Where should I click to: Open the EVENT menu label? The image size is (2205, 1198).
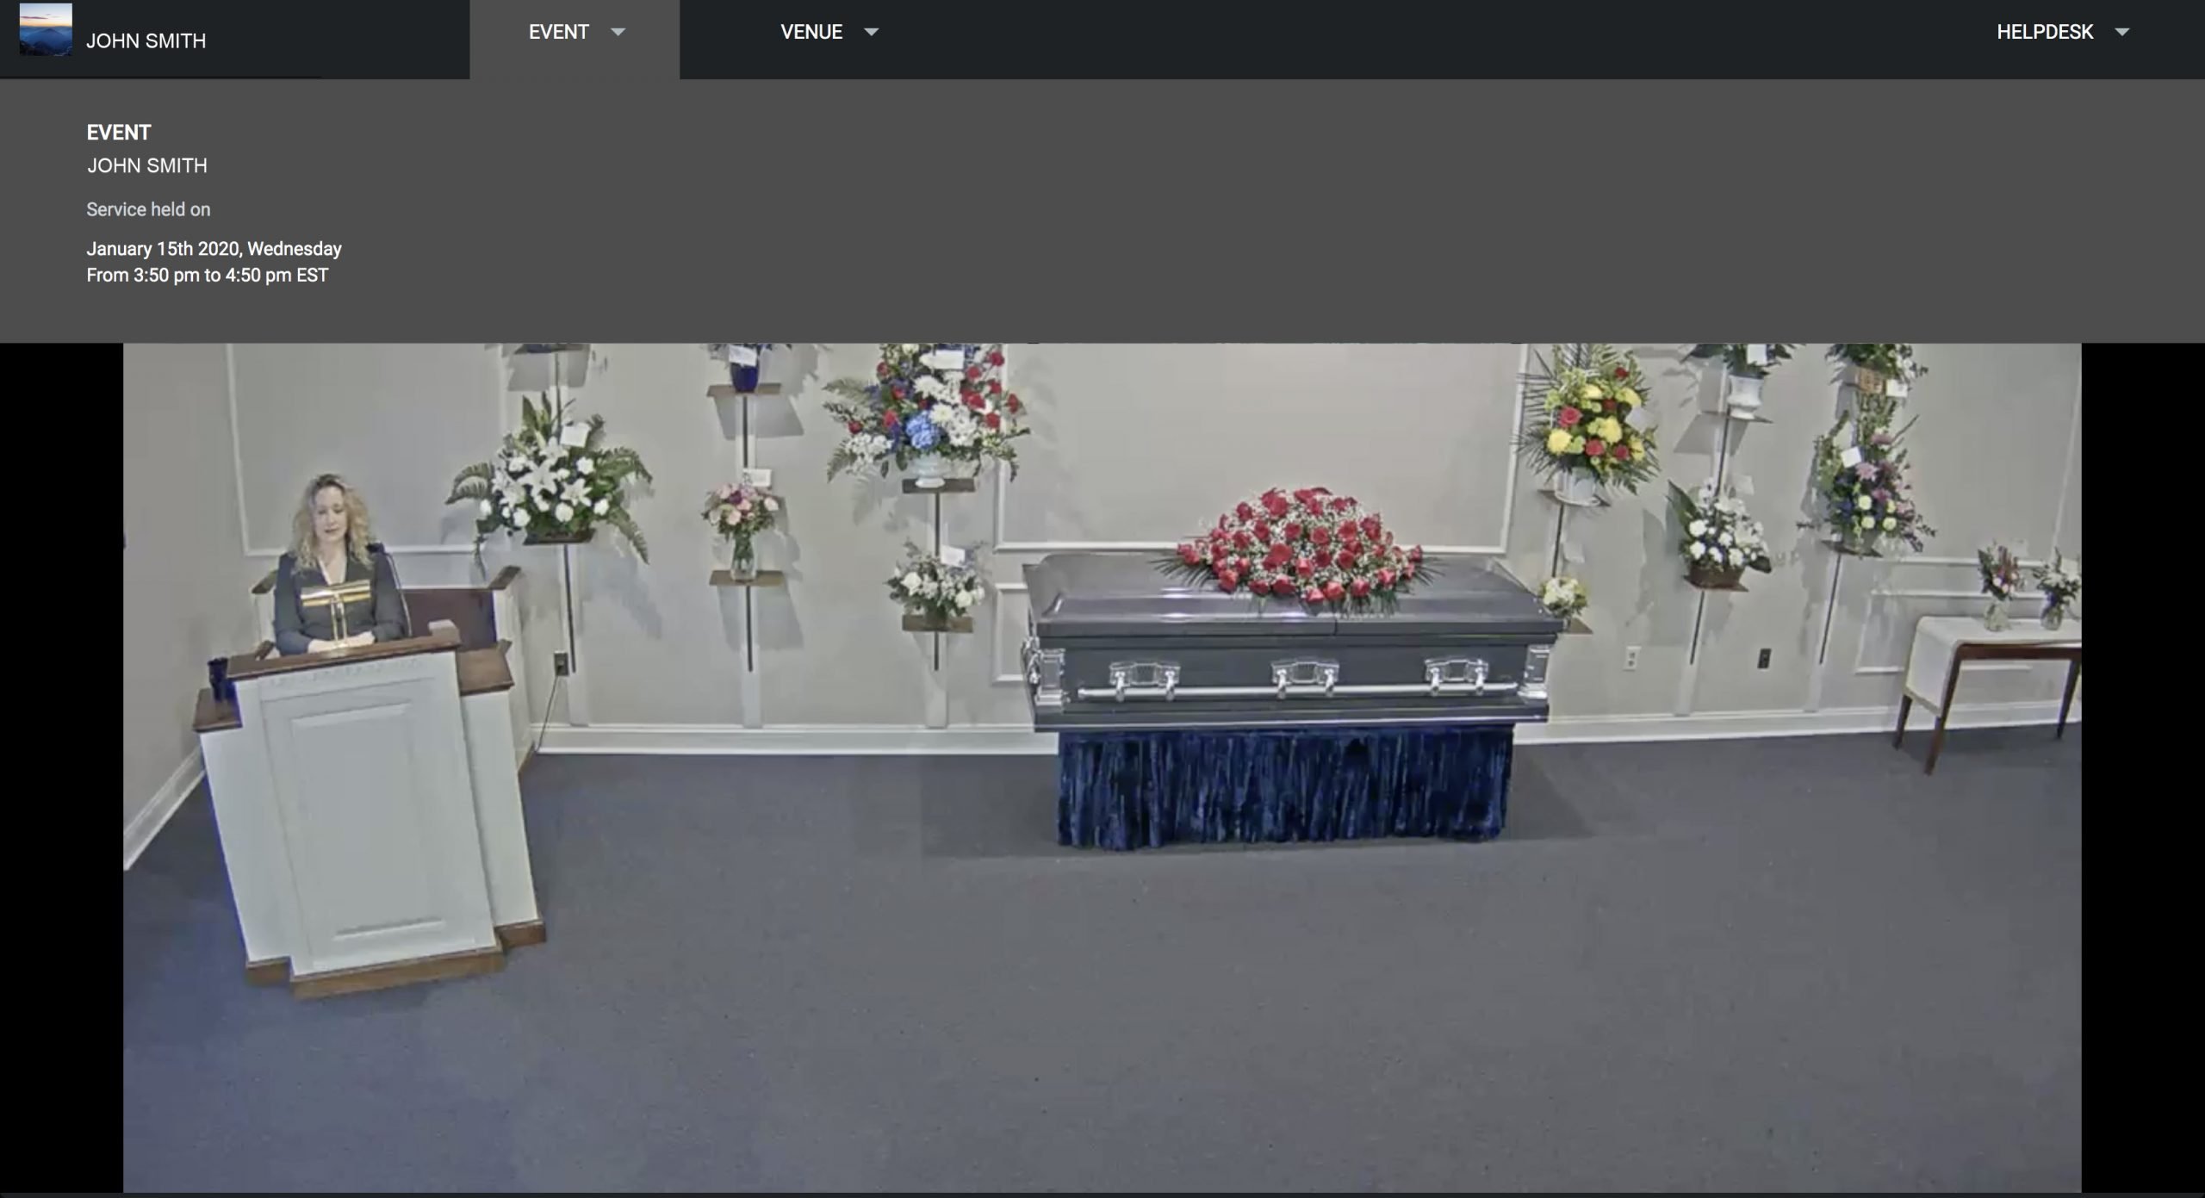(x=558, y=32)
